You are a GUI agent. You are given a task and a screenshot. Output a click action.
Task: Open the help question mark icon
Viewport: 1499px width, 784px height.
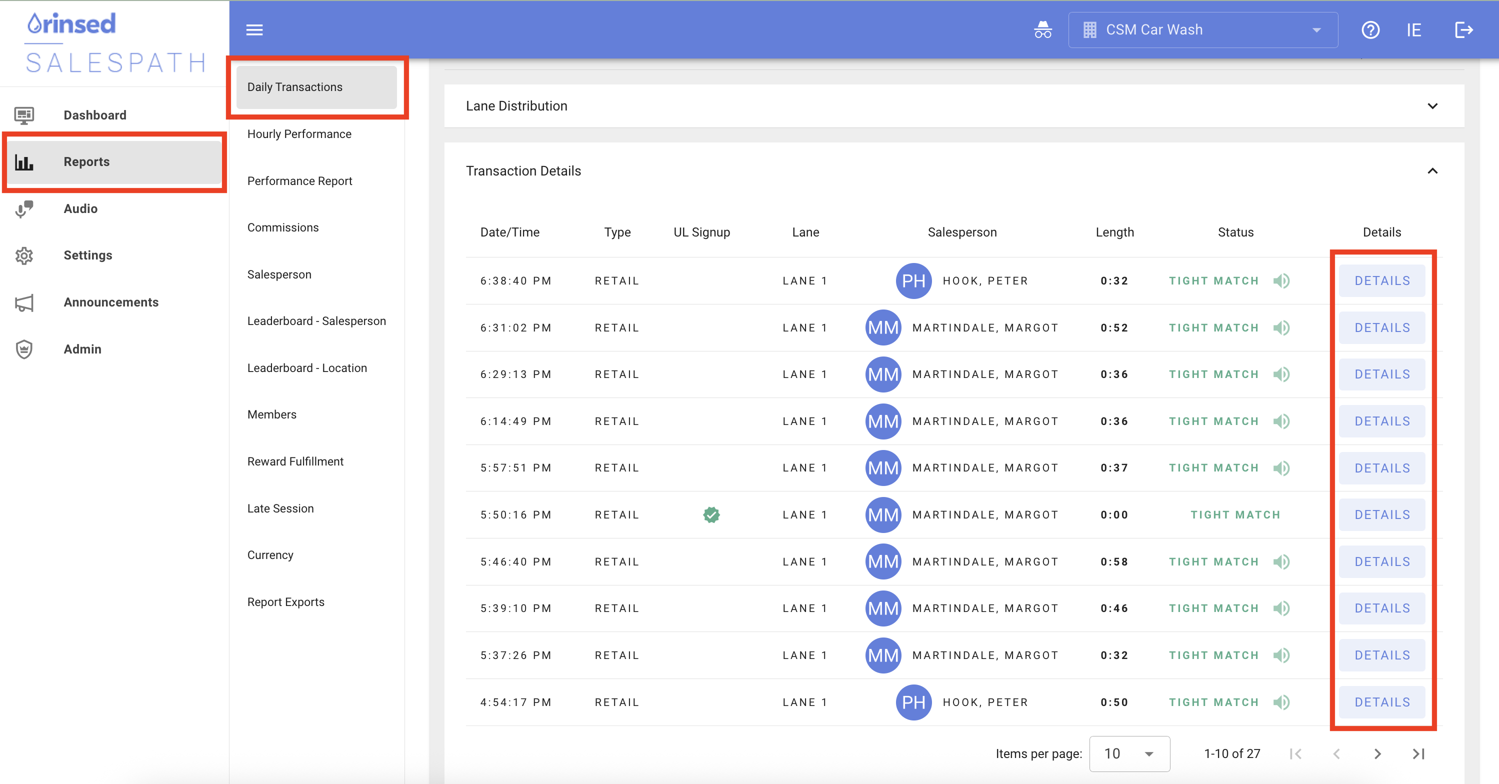[x=1370, y=29]
